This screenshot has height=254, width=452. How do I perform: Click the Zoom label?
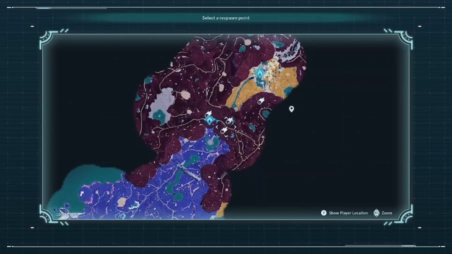[x=386, y=213]
